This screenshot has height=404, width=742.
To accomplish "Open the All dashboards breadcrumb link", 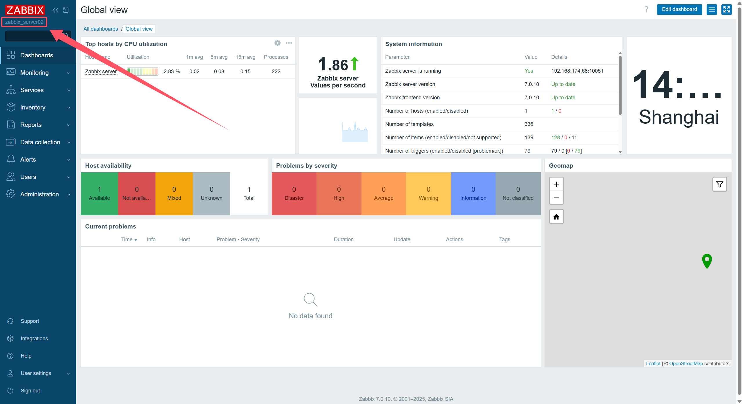I will [x=101, y=29].
